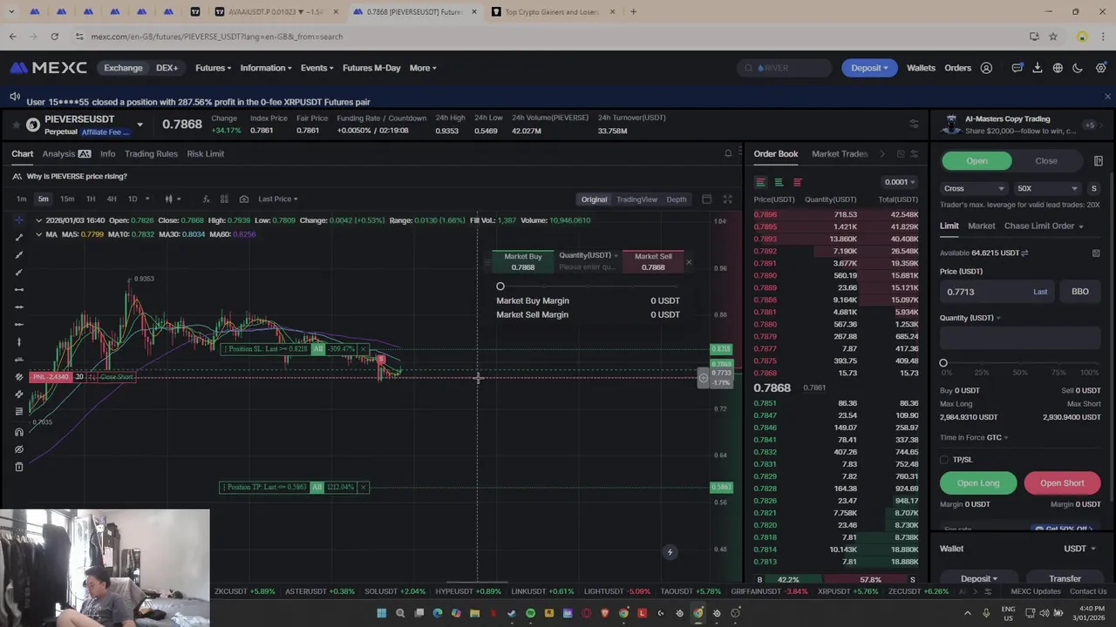
Task: Select the Market order type tab
Action: click(981, 226)
